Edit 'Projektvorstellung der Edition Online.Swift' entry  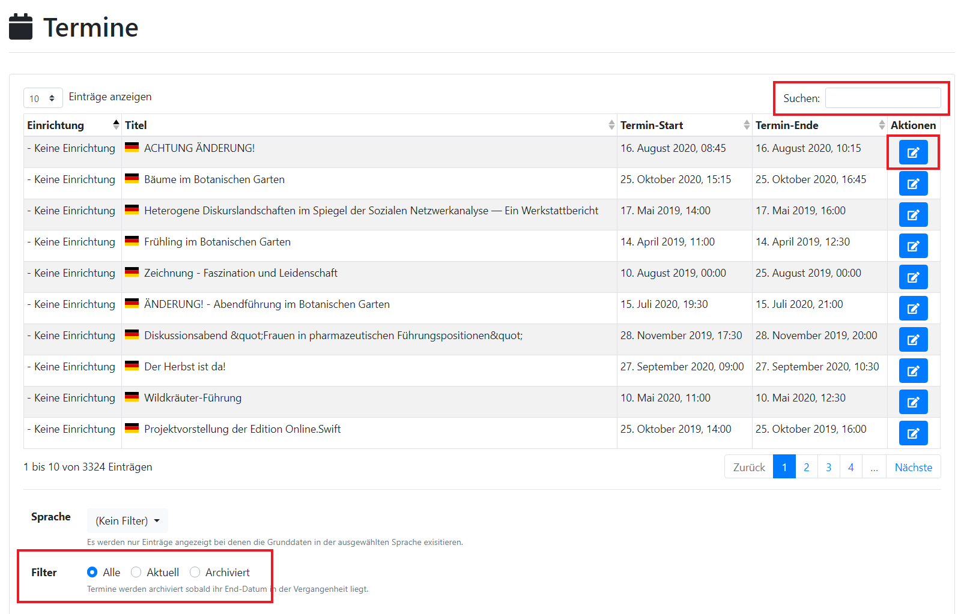913,433
